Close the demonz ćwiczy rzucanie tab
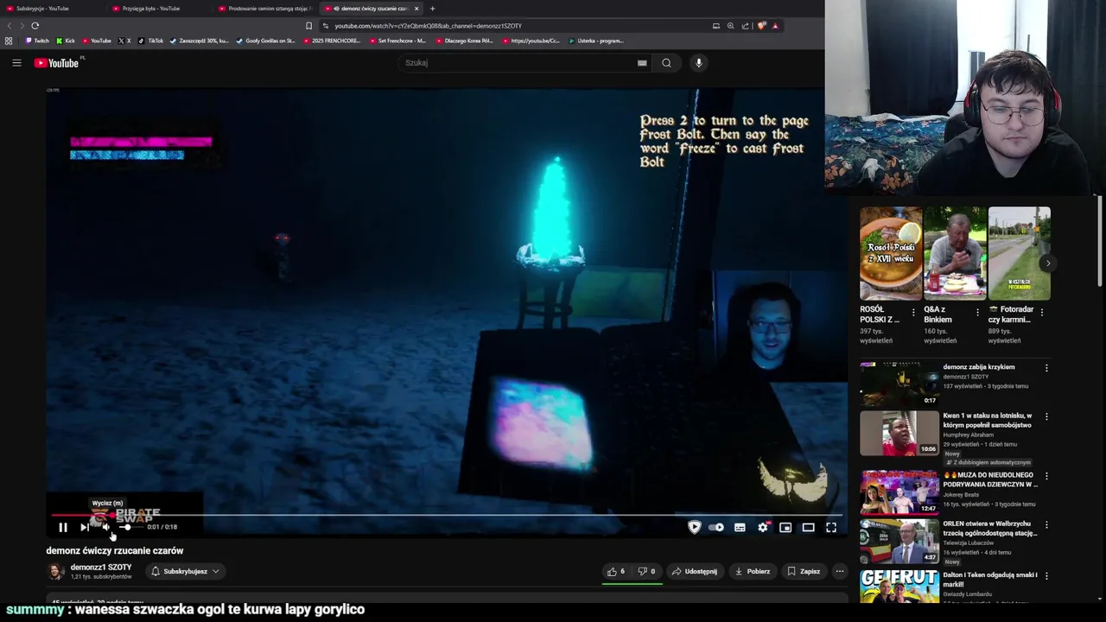1106x622 pixels. coord(416,9)
